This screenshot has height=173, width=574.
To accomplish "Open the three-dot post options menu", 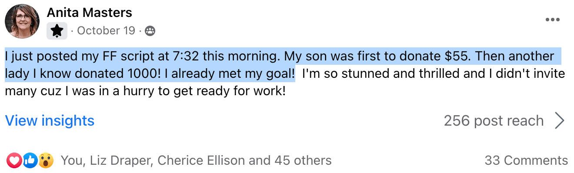I will tap(553, 20).
